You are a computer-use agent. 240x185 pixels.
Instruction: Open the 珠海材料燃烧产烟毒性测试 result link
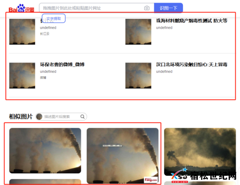[192, 21]
